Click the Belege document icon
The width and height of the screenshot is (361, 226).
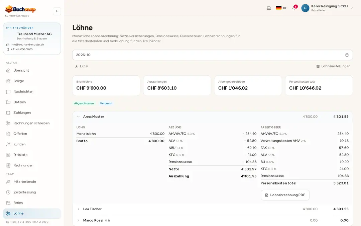click(x=8, y=81)
